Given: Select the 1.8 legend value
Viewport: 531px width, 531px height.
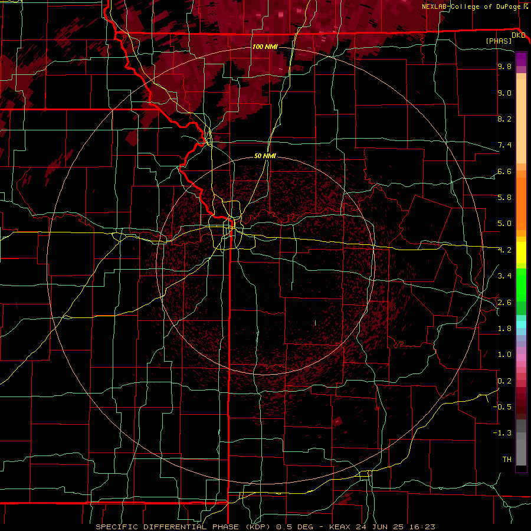Looking at the screenshot, I should click(x=504, y=329).
